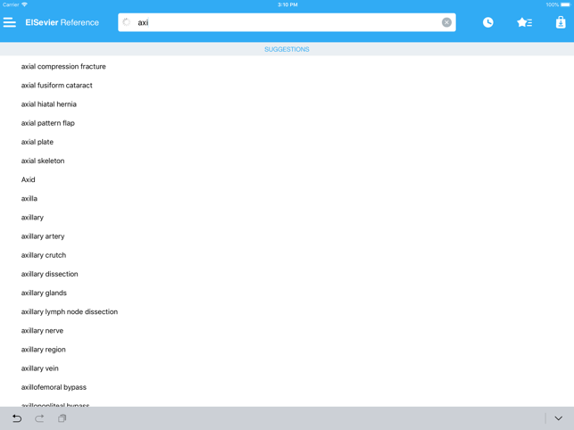Screen dimensions: 574x430
Task: Select 'axillofemoral bypass' suggestion
Action: pyautogui.click(x=54, y=387)
